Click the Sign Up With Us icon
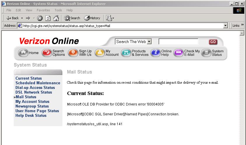The image size is (246, 145). [73, 53]
